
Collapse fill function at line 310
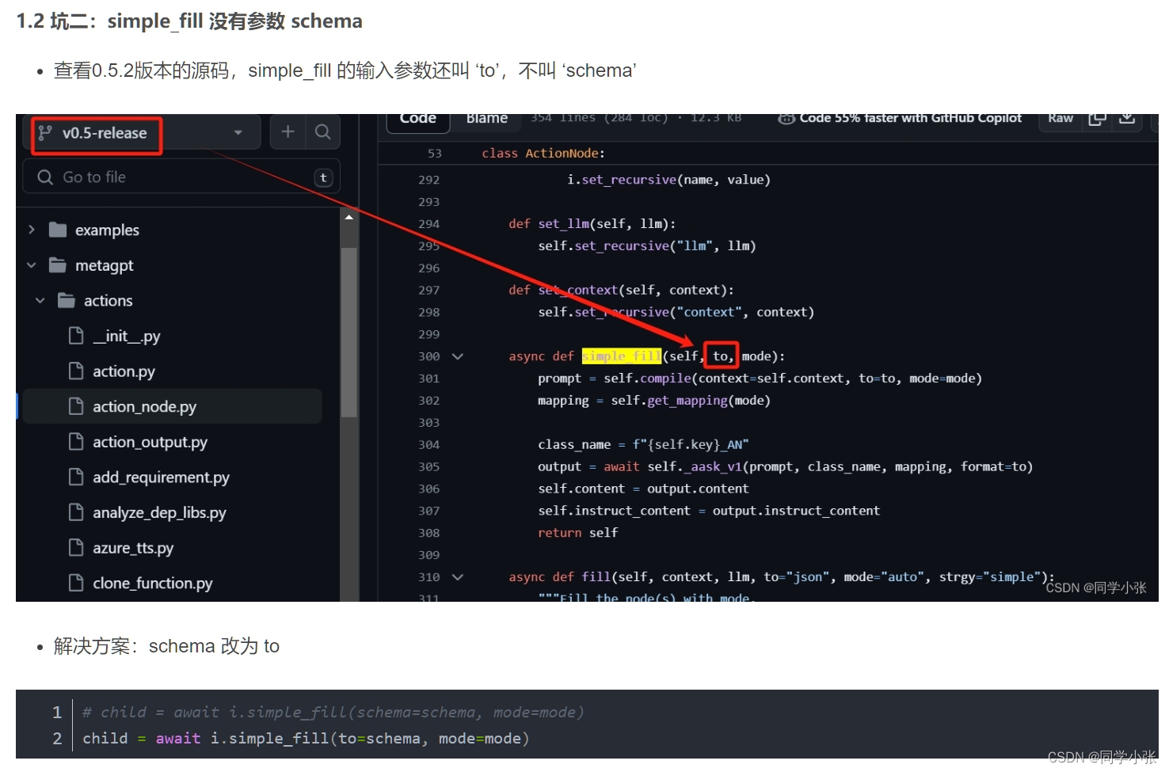[457, 577]
